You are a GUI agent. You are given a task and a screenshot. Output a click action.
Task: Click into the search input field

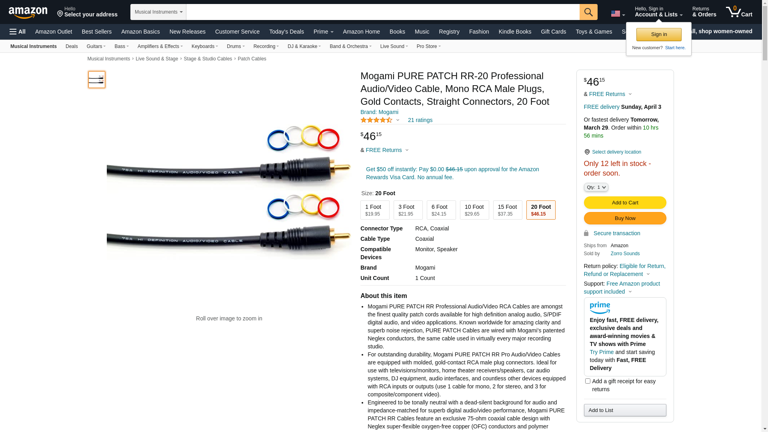(383, 12)
